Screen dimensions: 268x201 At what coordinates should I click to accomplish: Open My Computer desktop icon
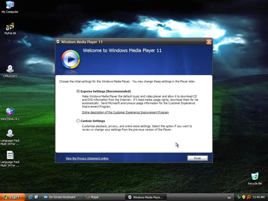pos(10,7)
